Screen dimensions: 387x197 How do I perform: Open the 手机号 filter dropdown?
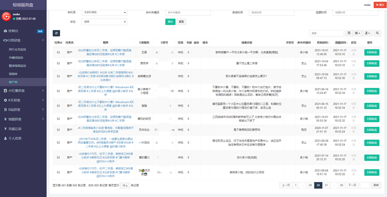[x=104, y=12]
